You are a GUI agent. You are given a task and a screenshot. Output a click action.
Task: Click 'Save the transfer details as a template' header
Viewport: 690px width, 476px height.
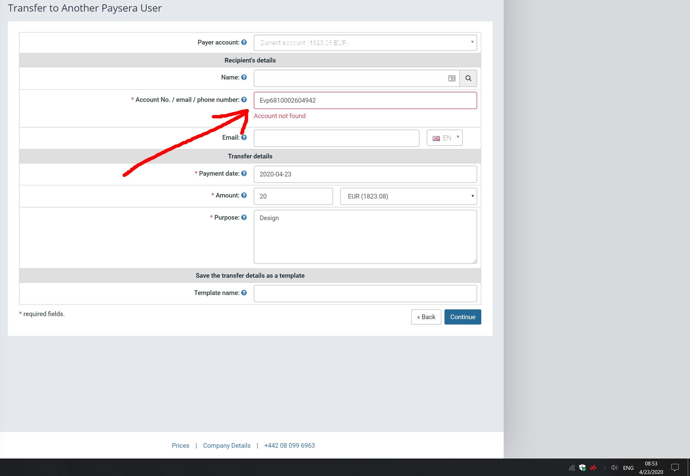click(250, 276)
